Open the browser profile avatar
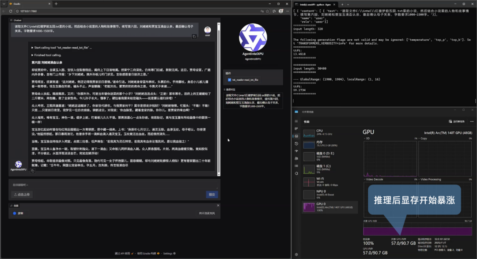This screenshot has height=259, width=477. pyautogui.click(x=281, y=11)
